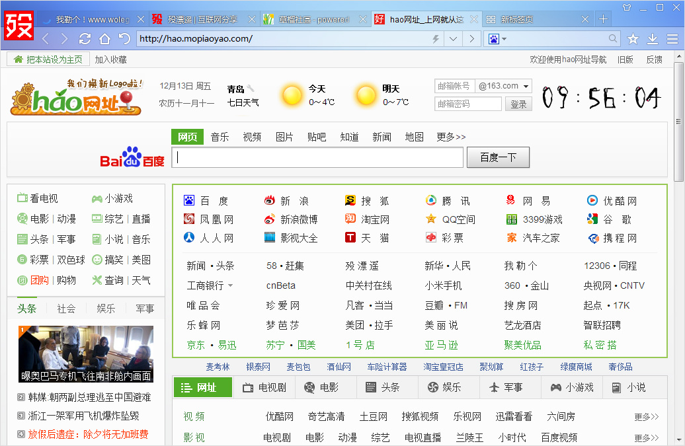
Task: Click the edit city pencil next to 青岛
Action: [x=251, y=89]
